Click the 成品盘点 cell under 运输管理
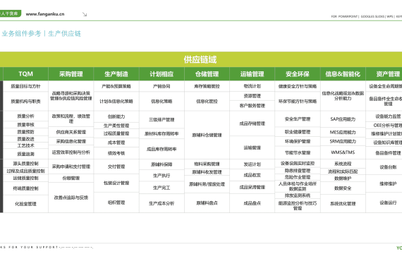Screen dimensions: 402x254 tap(252, 203)
